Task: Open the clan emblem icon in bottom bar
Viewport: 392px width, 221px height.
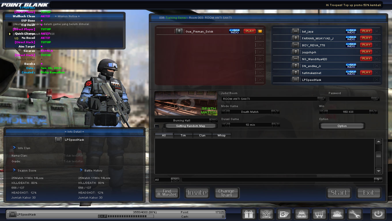Action: 266,214
